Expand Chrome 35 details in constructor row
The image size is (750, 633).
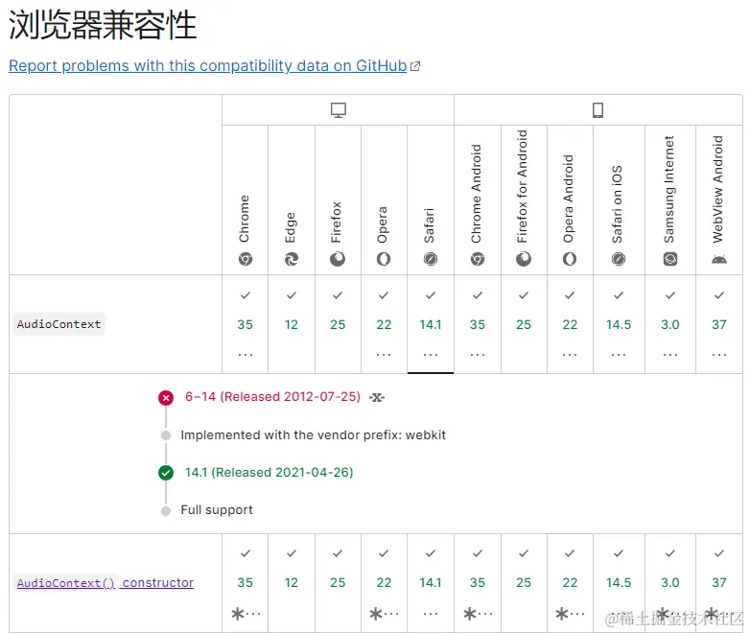pyautogui.click(x=245, y=583)
